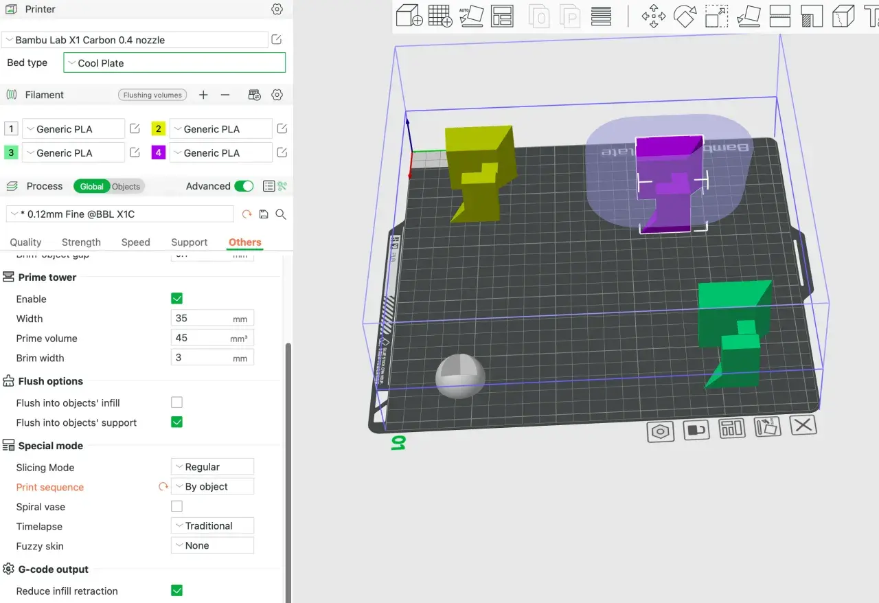Save the 0.12mm Fine process preset
This screenshot has height=603, width=879.
[x=264, y=214]
